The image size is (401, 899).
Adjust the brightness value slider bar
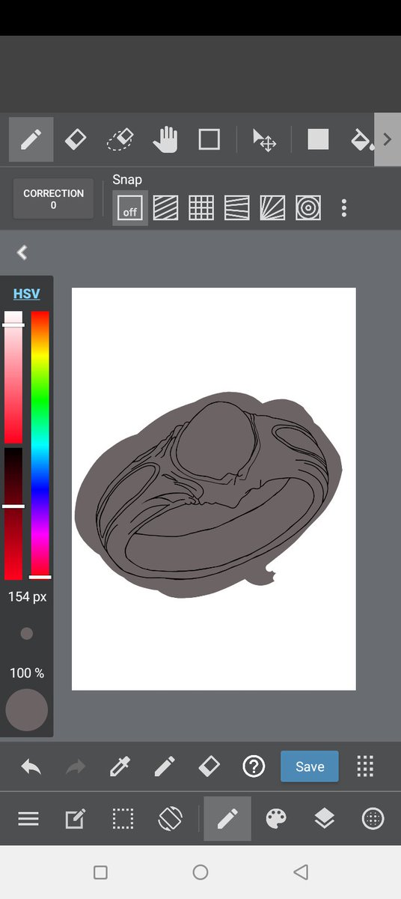[x=13, y=513]
